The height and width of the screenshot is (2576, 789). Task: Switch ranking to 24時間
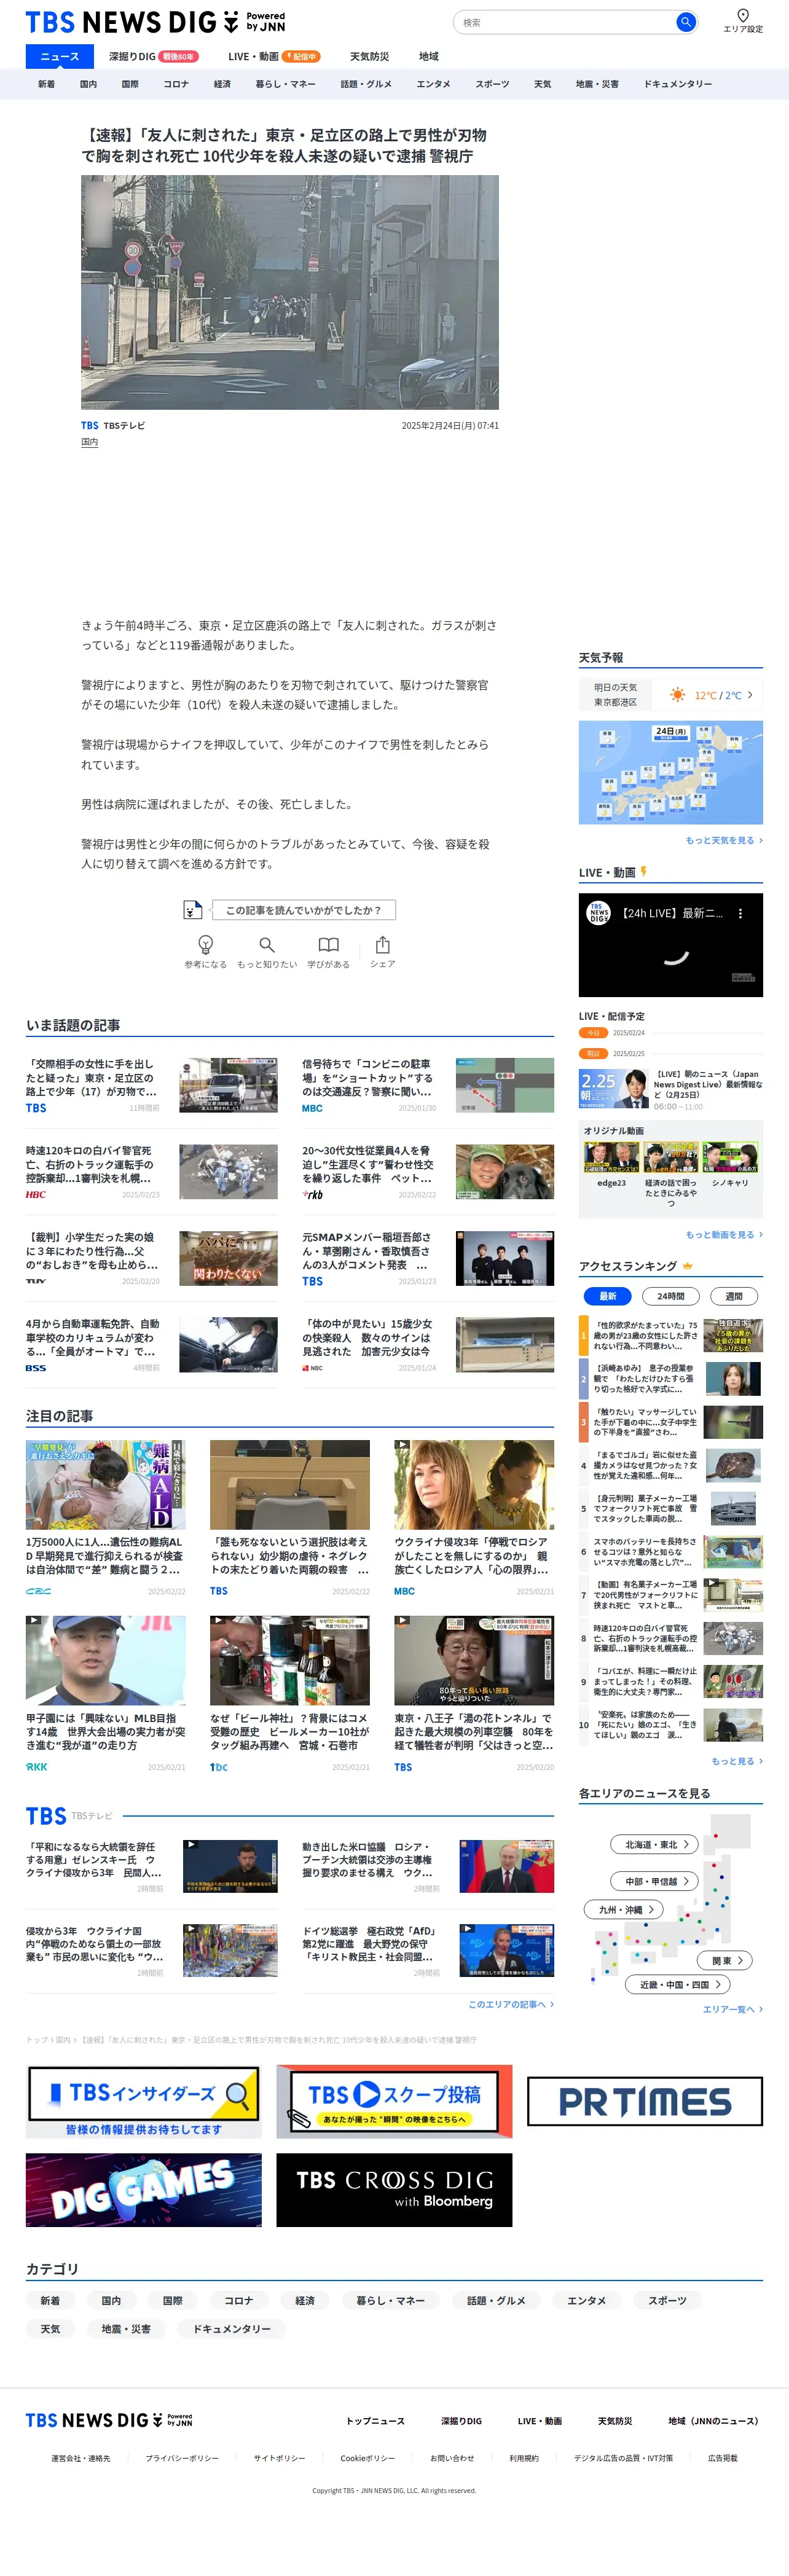[671, 1296]
